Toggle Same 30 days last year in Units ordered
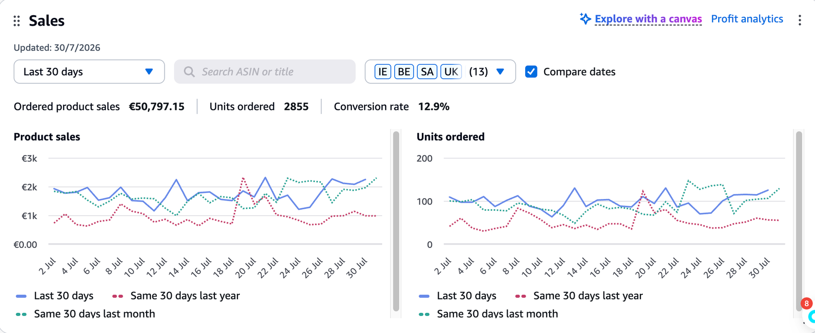The width and height of the screenshot is (815, 333). pyautogui.click(x=579, y=296)
